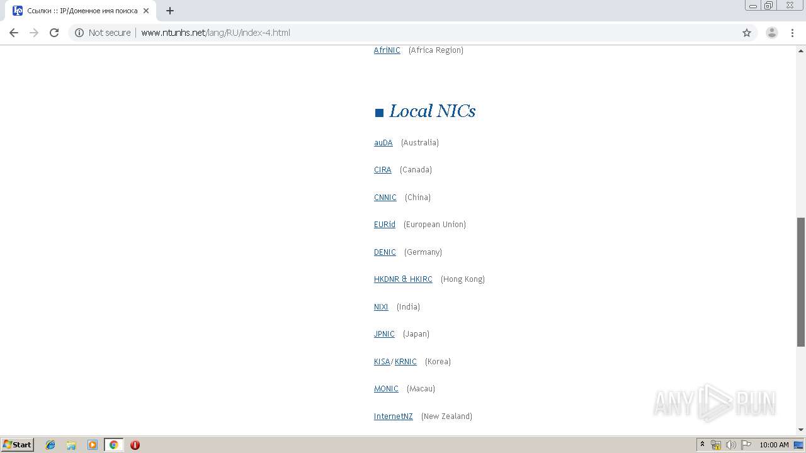Click the (New Zealand) label
The height and width of the screenshot is (453, 806).
click(x=446, y=417)
